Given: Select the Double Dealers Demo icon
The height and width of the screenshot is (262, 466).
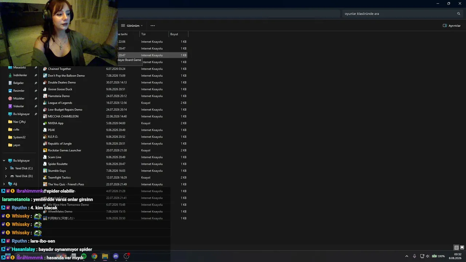Looking at the screenshot, I should point(45,83).
